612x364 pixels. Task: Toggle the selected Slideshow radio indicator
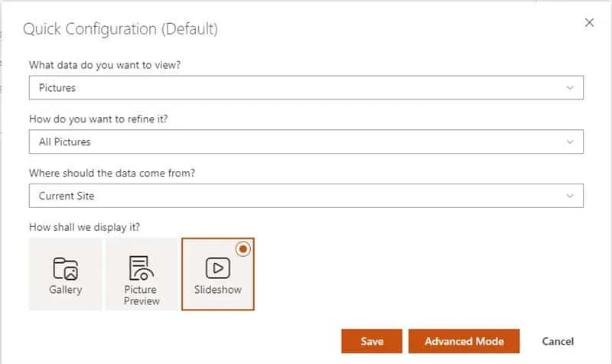pos(243,249)
